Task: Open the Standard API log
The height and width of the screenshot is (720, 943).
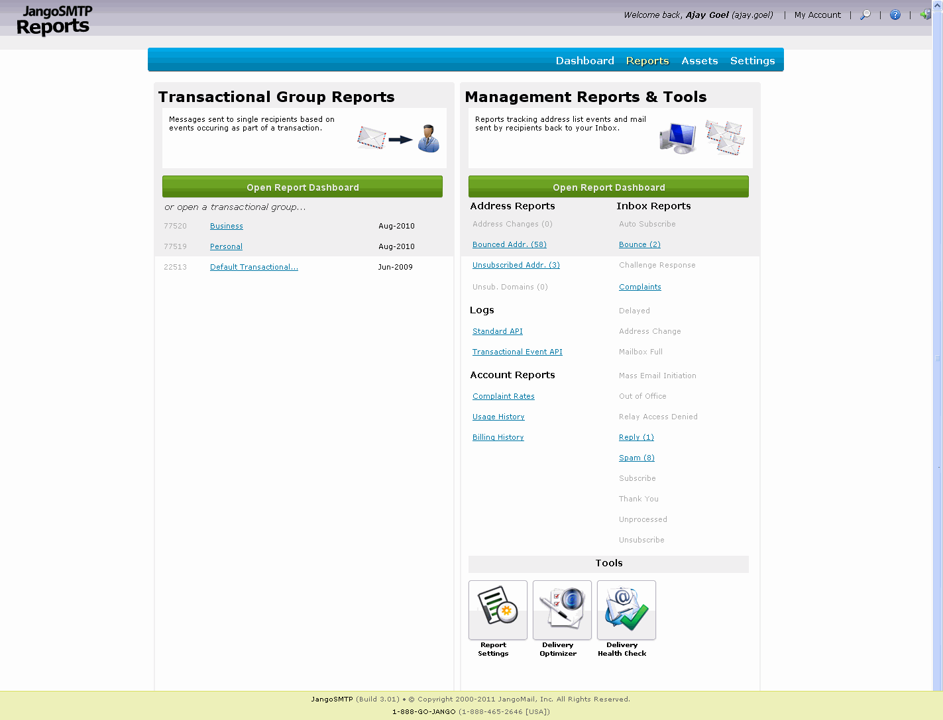Action: [x=497, y=331]
